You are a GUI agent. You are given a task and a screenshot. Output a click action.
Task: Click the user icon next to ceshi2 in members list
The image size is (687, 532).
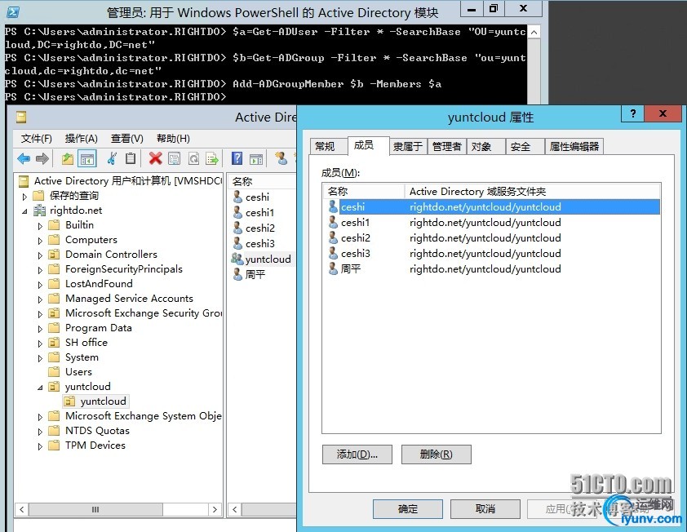click(333, 237)
